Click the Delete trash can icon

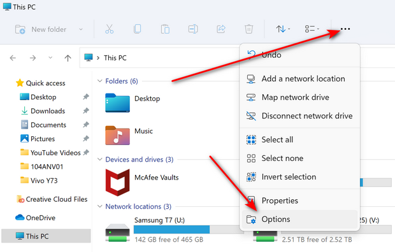tap(249, 29)
